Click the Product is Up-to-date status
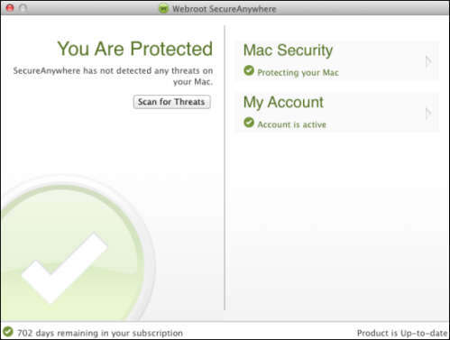450x340 pixels. [x=402, y=333]
